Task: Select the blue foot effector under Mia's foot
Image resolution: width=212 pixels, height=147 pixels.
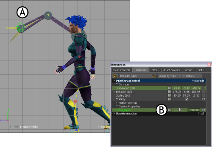Action: 77,130
